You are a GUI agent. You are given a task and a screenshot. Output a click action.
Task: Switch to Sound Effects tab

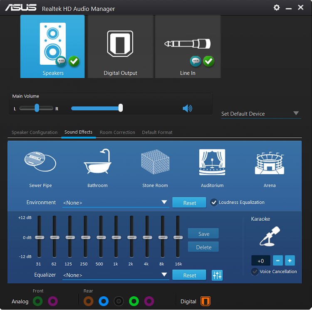78,132
